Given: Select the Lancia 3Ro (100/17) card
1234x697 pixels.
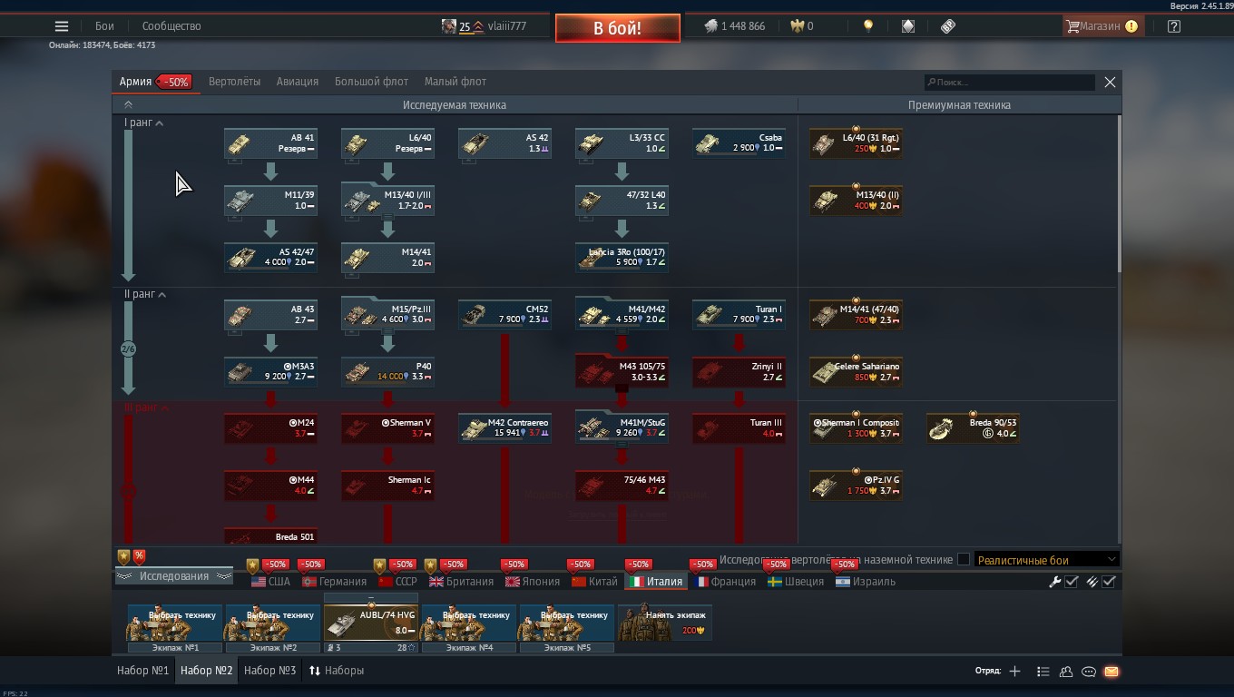Looking at the screenshot, I should pos(622,257).
